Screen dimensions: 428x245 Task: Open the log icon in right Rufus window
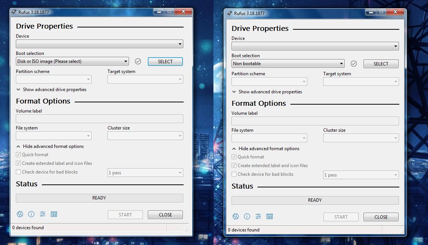click(x=270, y=216)
